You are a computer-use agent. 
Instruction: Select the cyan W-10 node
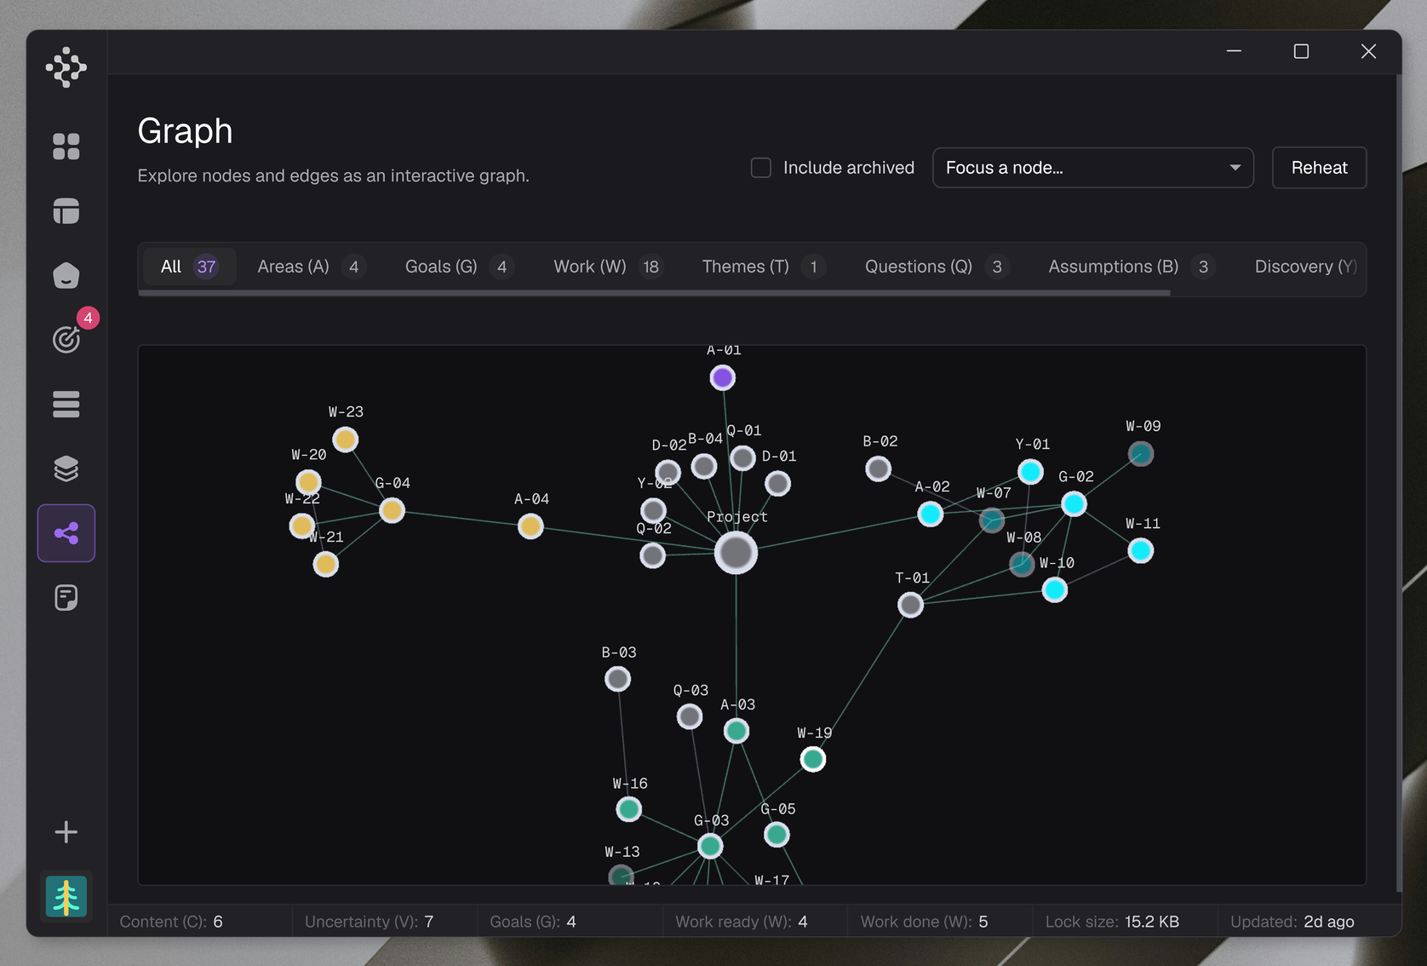(1054, 589)
